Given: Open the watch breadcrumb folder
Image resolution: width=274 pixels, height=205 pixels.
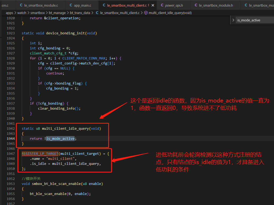Looking at the screenshot, I should point(22,13).
